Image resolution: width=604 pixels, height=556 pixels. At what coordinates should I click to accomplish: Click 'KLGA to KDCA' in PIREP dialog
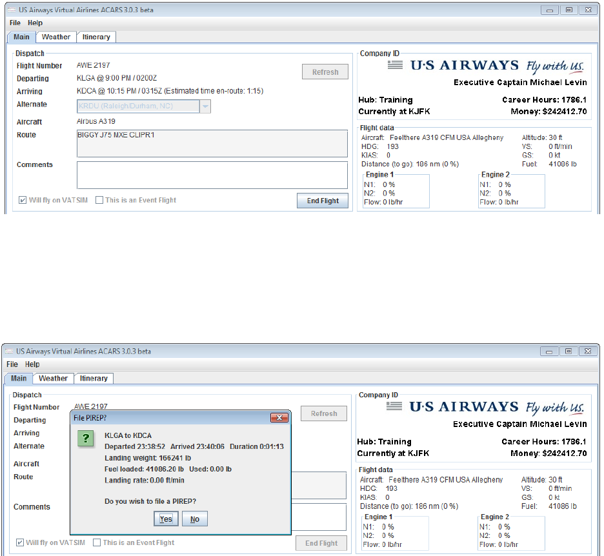[128, 435]
